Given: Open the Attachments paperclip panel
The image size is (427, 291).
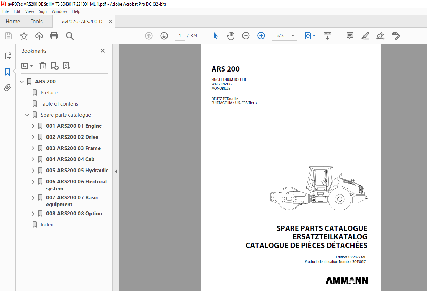Looking at the screenshot, I should [x=8, y=88].
